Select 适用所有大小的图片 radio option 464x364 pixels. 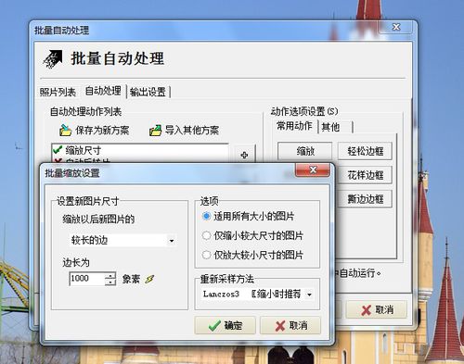point(206,216)
